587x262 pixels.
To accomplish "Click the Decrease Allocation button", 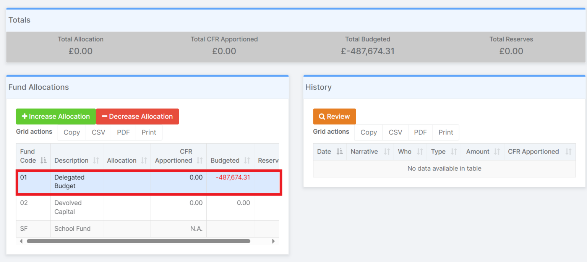I will [137, 116].
